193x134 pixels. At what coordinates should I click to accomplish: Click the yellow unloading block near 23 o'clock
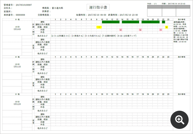tap(166, 27)
